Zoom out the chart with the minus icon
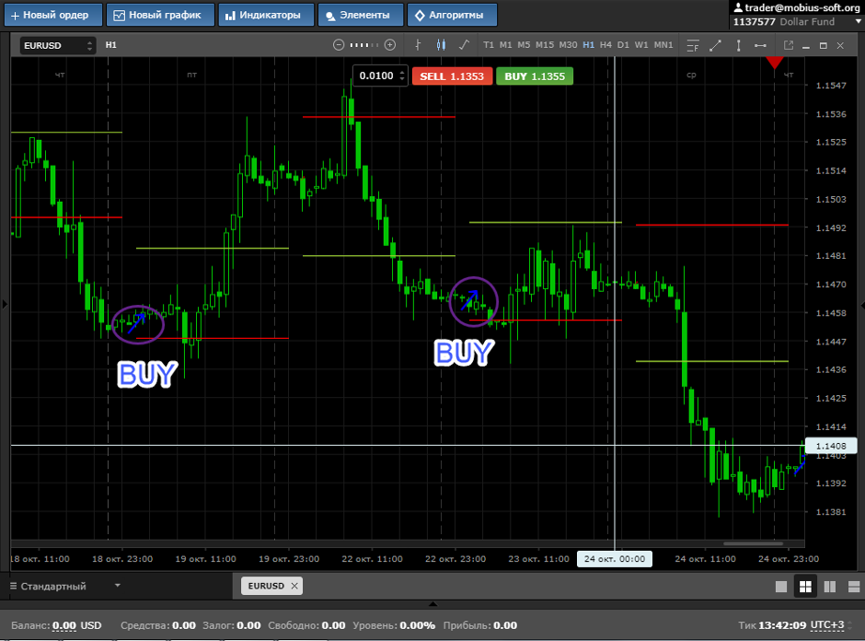The image size is (865, 641). point(339,45)
